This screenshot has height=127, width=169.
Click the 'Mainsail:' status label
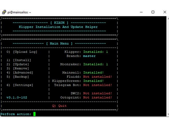[x=71, y=73]
